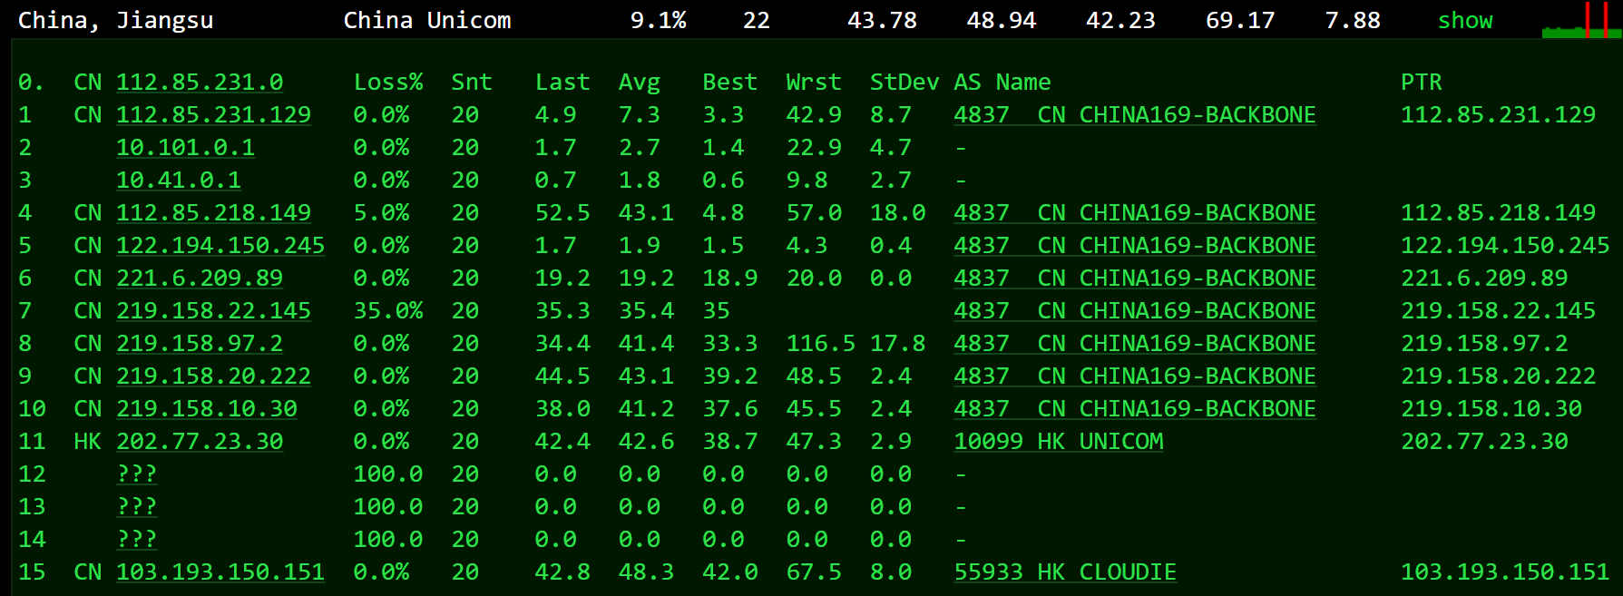
Task: Open IP link 219.158.20.222 at hop 9
Action: [213, 376]
